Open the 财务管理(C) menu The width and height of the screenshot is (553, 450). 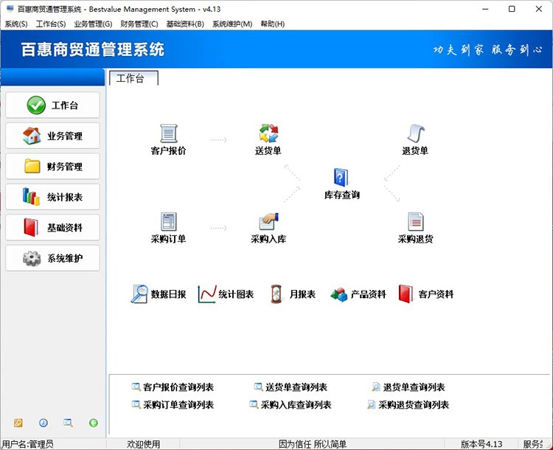[x=139, y=24]
